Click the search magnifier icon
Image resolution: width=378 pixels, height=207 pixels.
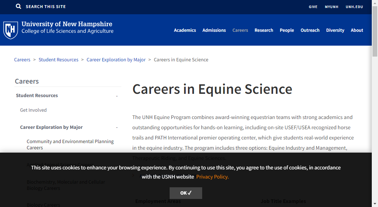point(19,7)
